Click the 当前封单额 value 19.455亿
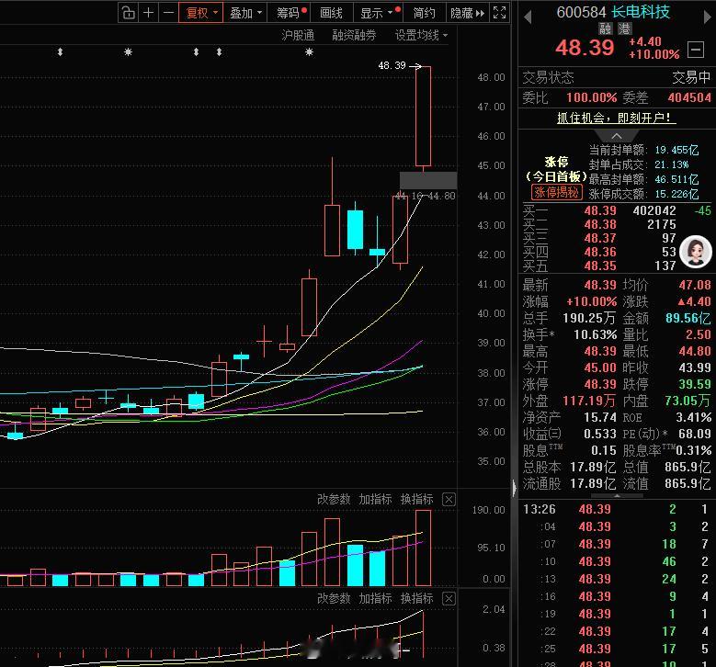Viewport: 716px width, 667px height. pos(676,150)
